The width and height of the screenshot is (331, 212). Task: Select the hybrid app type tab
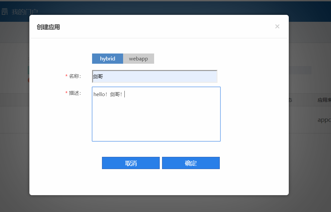(108, 59)
